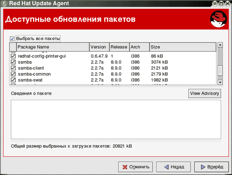This screenshot has height=175, width=232.
Task: Uncheck the redhat-config-printer-gui package checkbox
Action: [x=13, y=56]
